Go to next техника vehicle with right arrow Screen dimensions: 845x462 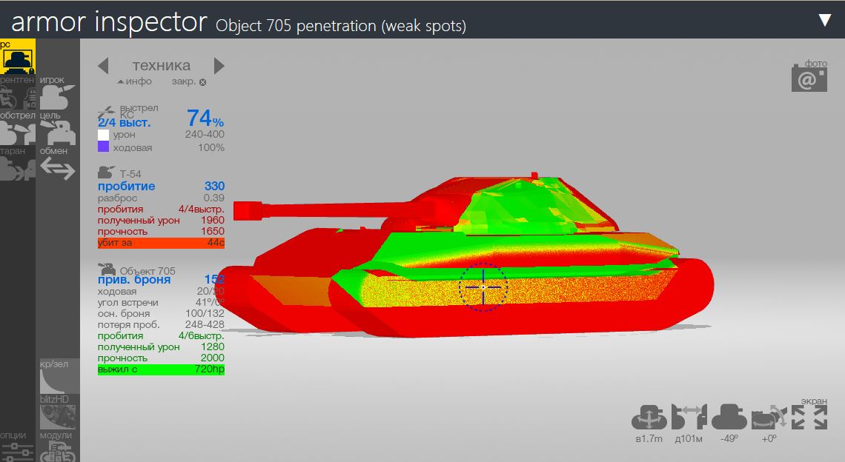coord(219,66)
